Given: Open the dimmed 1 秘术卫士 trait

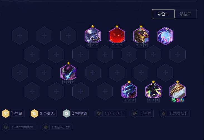Looking at the screenshot, I should [110, 114].
